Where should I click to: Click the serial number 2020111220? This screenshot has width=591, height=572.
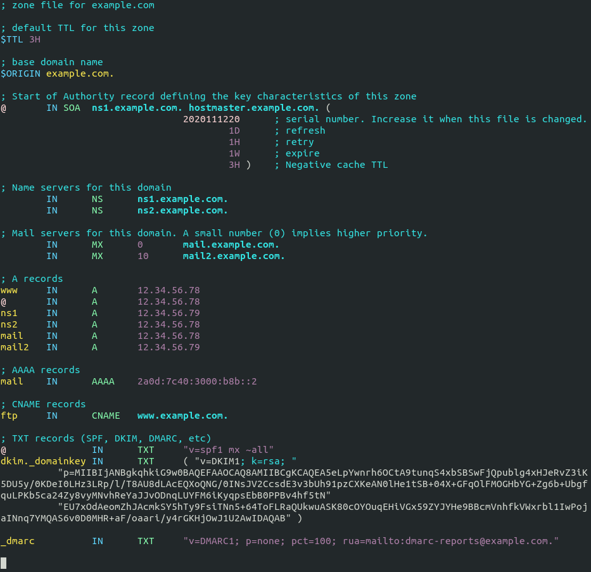212,120
